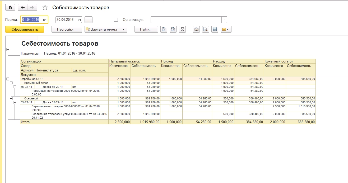Go to the home page icon
Image resolution: width=348 pixels, height=183 pixels.
(x=10, y=7)
